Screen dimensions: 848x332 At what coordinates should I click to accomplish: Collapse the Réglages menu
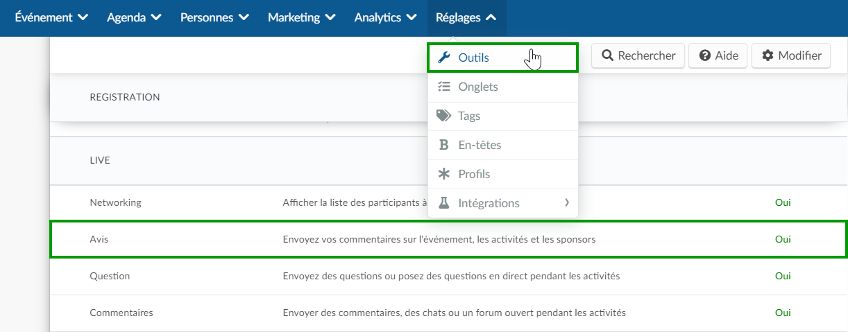point(466,18)
